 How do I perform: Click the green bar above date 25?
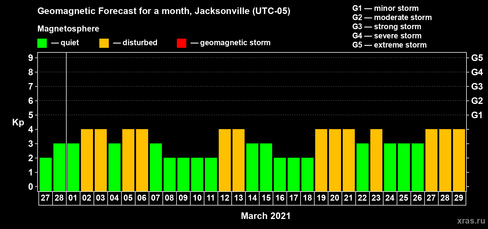[x=404, y=167]
